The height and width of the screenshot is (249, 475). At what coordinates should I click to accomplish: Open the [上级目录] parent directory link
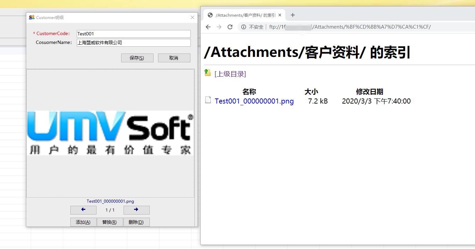(x=230, y=74)
